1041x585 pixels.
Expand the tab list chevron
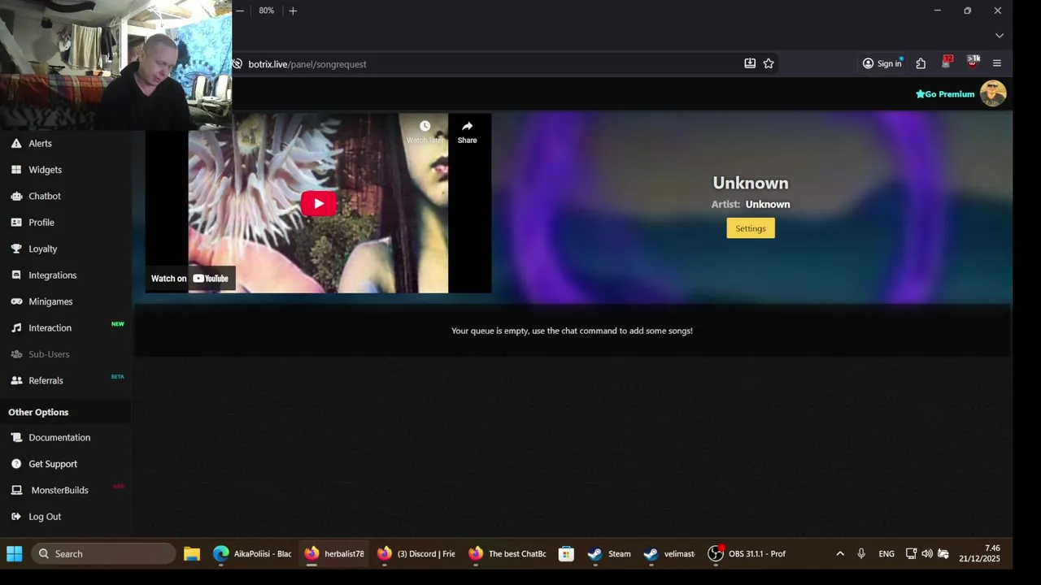pos(1000,35)
